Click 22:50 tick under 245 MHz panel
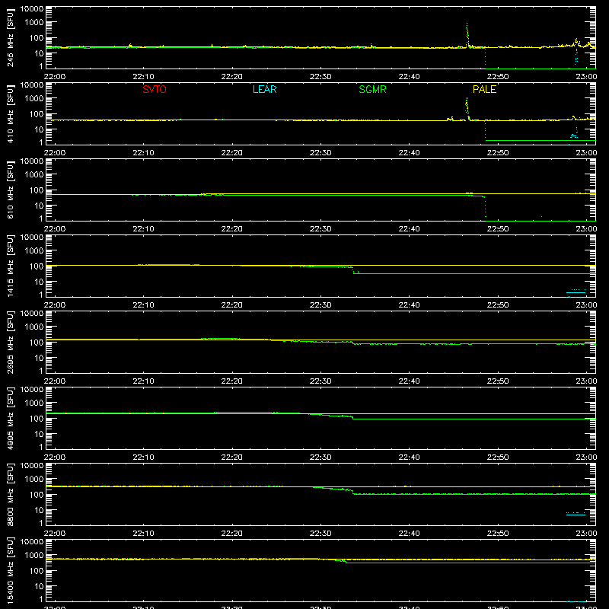The width and height of the screenshot is (609, 609). (x=498, y=77)
